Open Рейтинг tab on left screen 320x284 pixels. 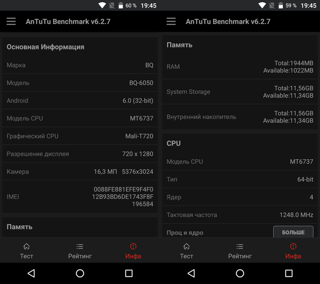pos(80,251)
